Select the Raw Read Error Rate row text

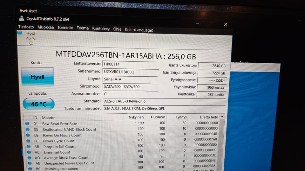[x=59, y=123]
